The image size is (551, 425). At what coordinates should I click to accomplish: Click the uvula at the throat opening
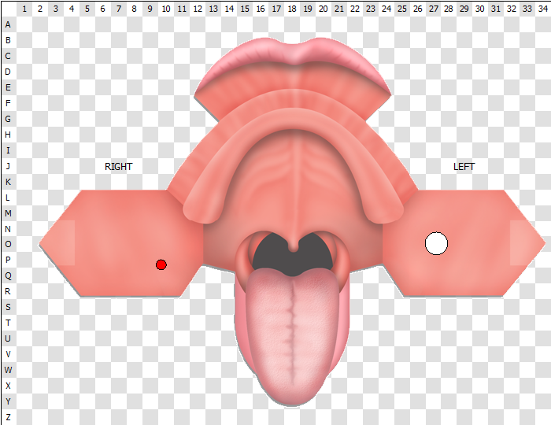[x=293, y=246]
